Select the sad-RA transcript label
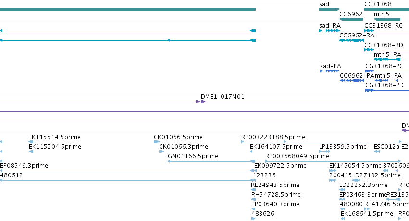 click(330, 26)
